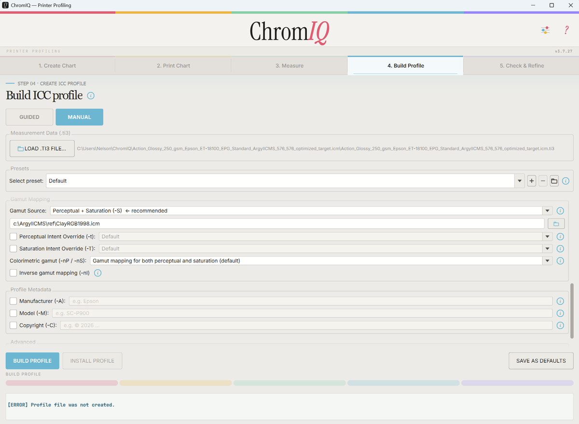Click the Model text field
Viewport: 579px width, 424px height.
pos(302,313)
